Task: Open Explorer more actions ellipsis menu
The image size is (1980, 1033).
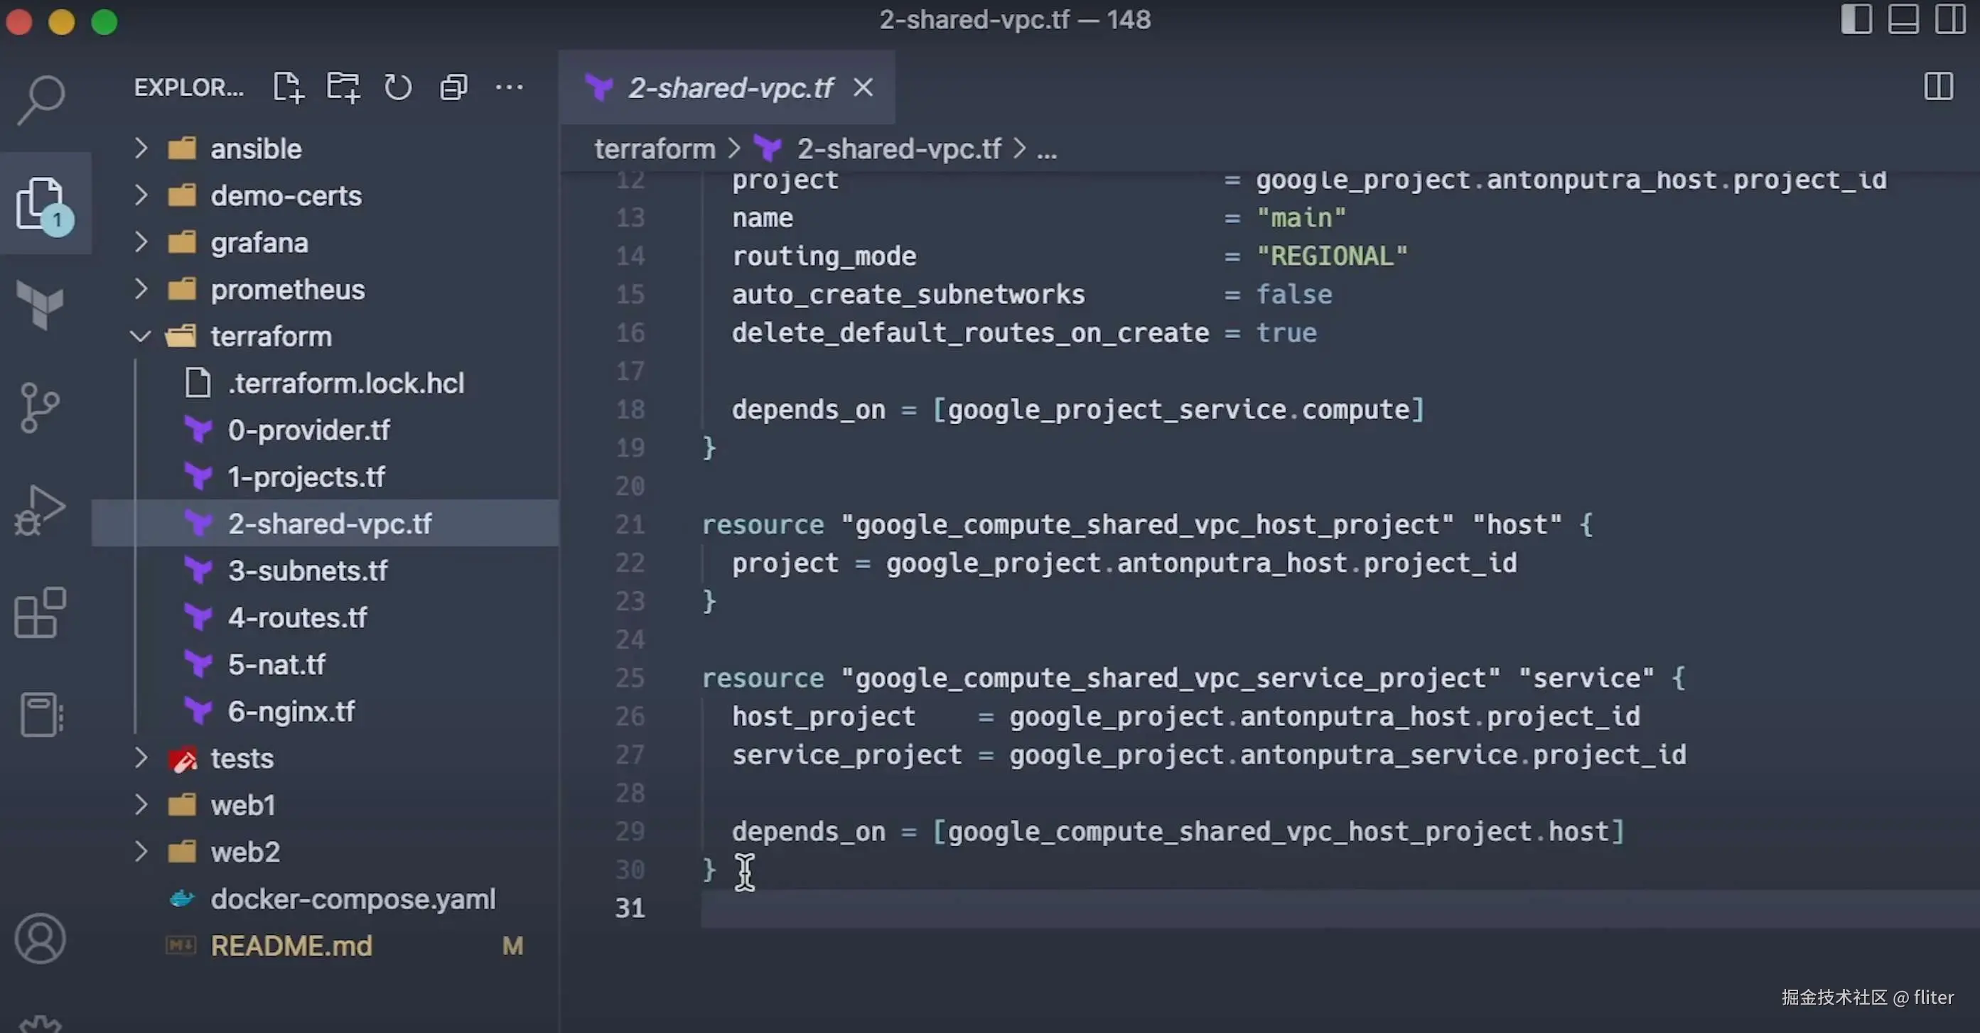Action: point(509,87)
